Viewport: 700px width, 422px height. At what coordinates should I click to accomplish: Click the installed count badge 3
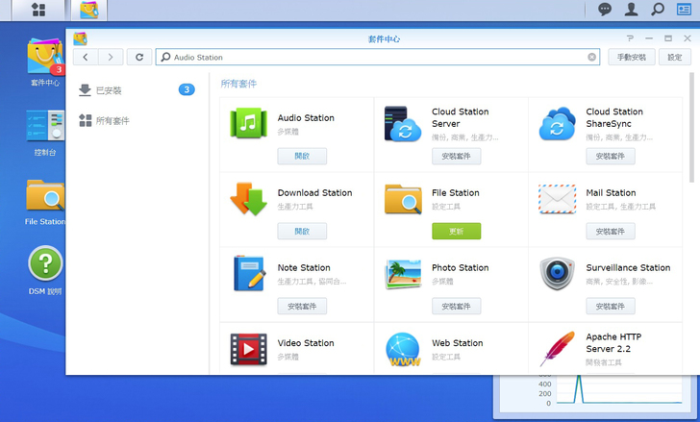(x=187, y=89)
